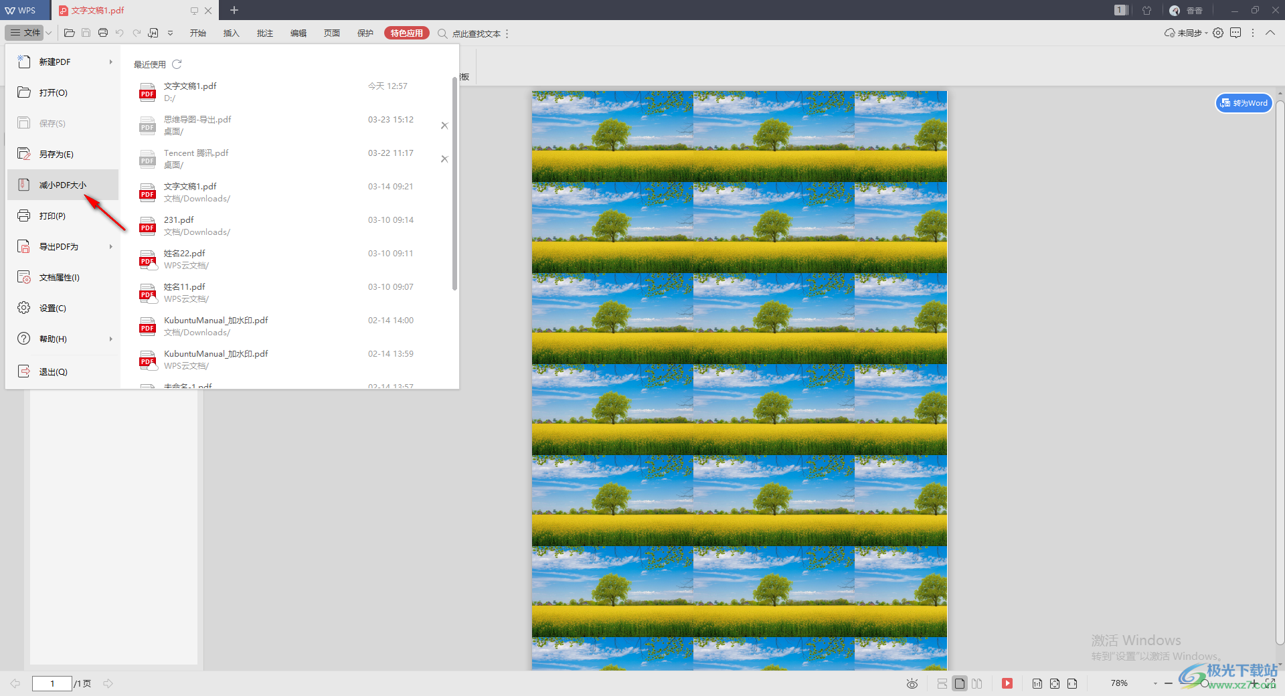
Task: Open the 未同步 sync status dropdown
Action: (1187, 33)
